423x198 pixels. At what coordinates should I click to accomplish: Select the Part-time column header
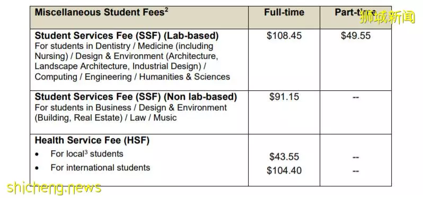pyautogui.click(x=355, y=12)
